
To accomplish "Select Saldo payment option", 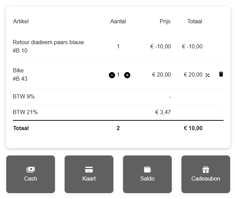I will tap(147, 174).
